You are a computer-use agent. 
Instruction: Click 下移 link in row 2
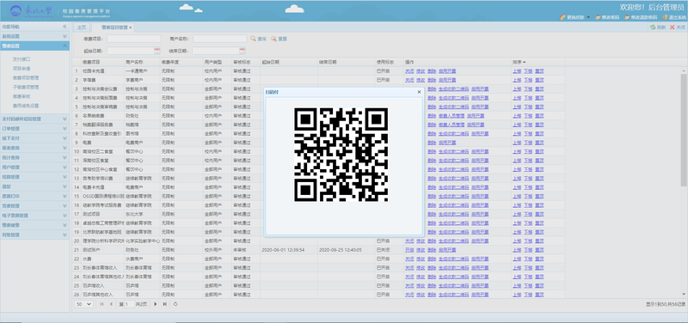pyautogui.click(x=528, y=80)
